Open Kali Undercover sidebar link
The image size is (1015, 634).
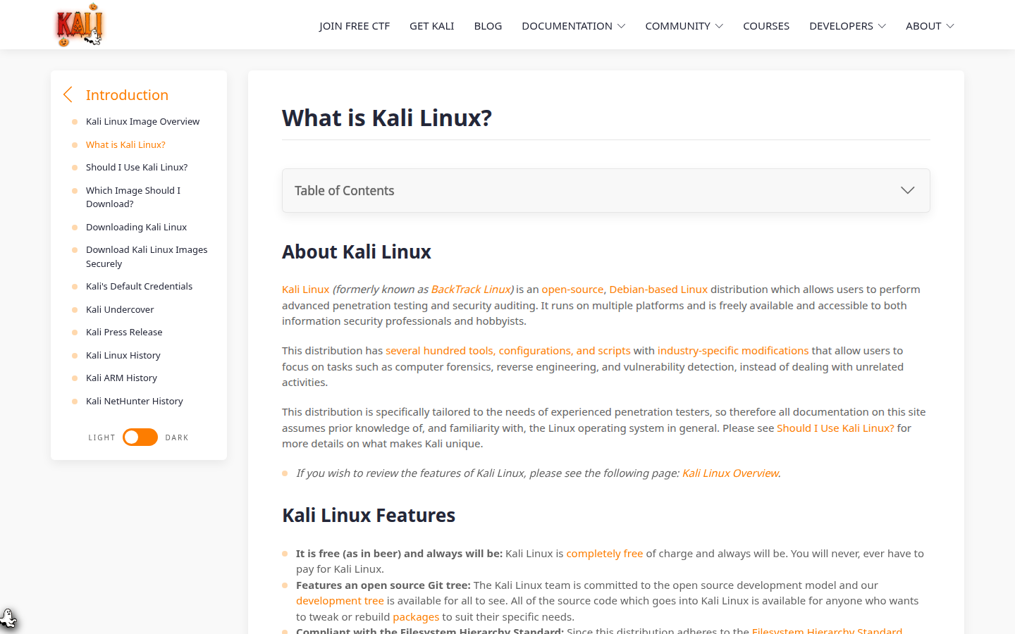pos(120,309)
